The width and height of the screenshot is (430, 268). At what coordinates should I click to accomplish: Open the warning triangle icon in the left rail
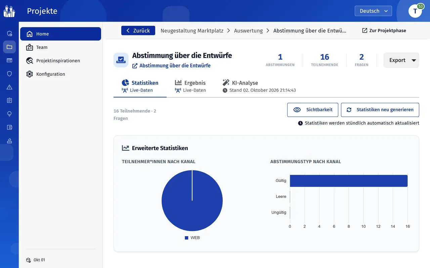[9, 87]
